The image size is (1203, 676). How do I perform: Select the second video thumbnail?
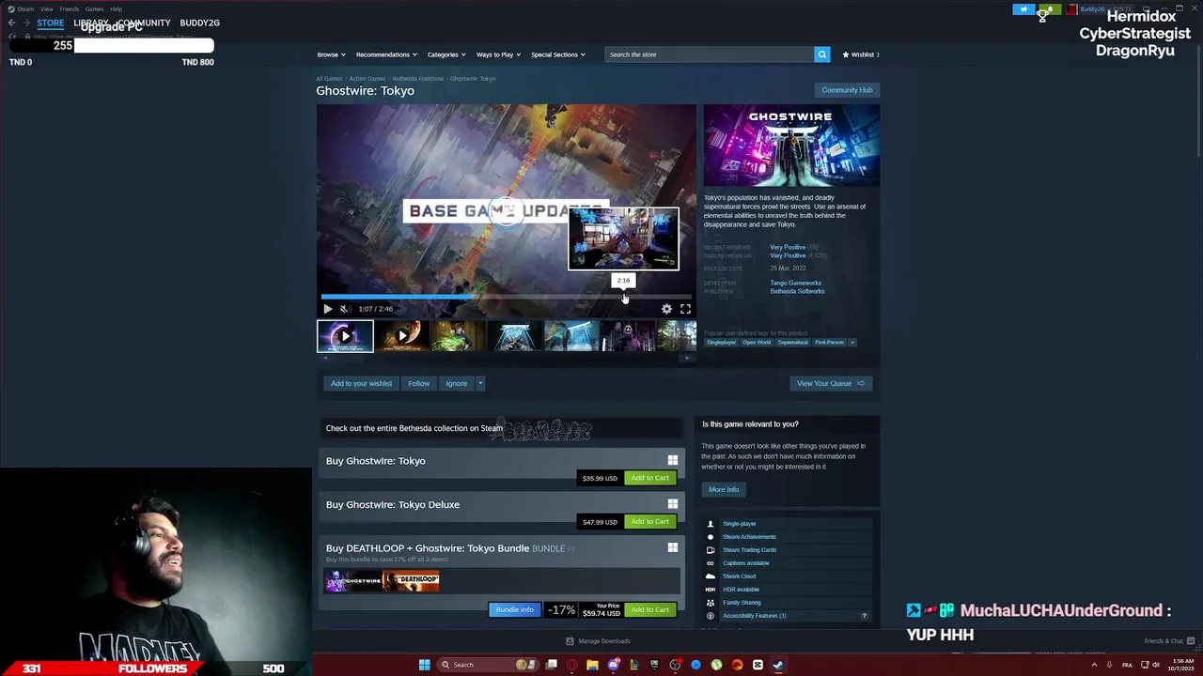coord(402,336)
